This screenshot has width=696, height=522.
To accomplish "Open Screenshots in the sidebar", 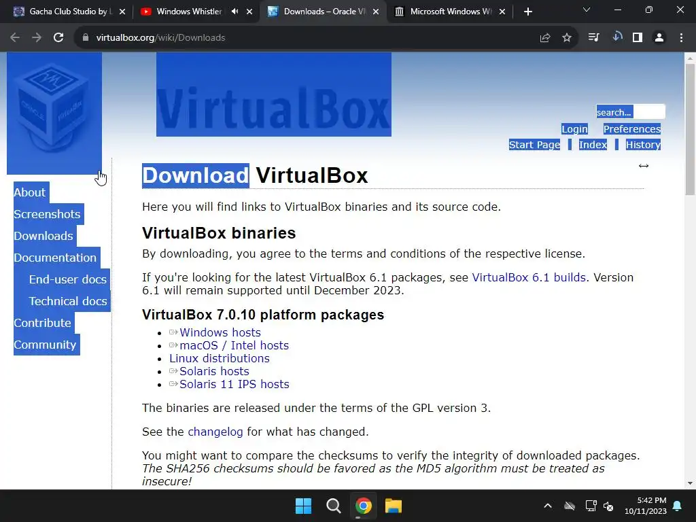I will click(x=47, y=214).
